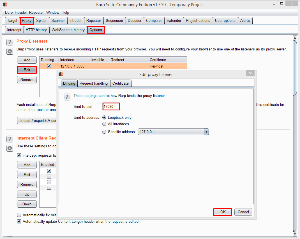Select Specific address radio button

coord(104,132)
